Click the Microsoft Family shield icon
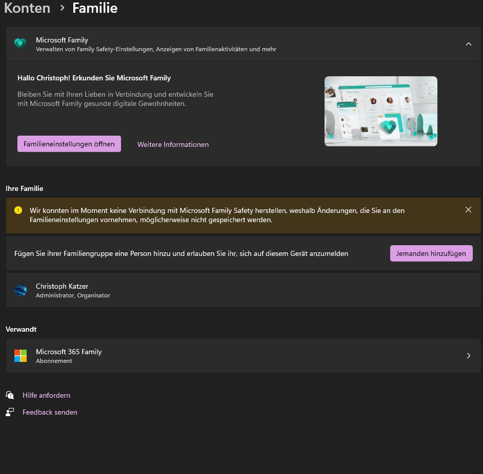Viewport: 483px width, 474px height. pyautogui.click(x=21, y=44)
